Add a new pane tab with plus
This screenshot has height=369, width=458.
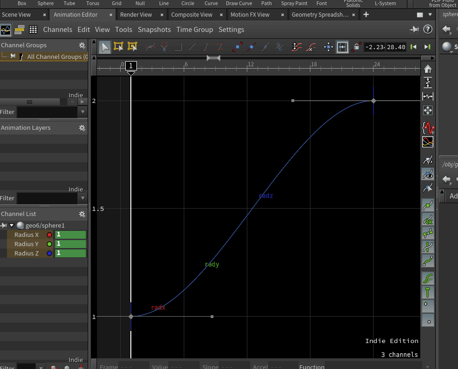[x=366, y=14]
